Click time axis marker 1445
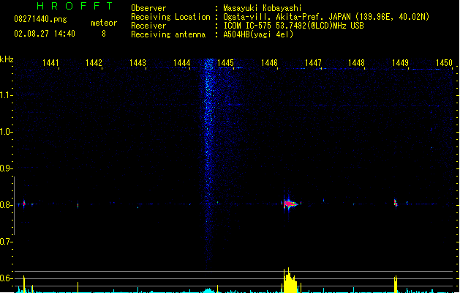 tap(225, 63)
